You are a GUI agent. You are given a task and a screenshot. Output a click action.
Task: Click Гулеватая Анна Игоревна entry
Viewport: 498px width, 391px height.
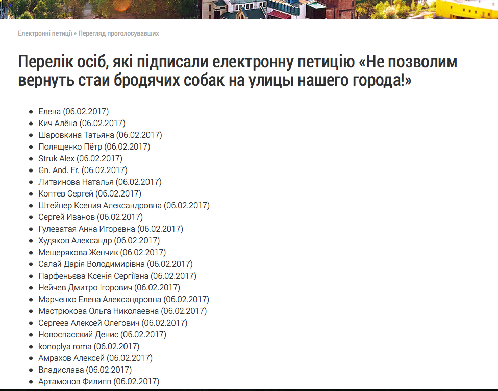110,229
